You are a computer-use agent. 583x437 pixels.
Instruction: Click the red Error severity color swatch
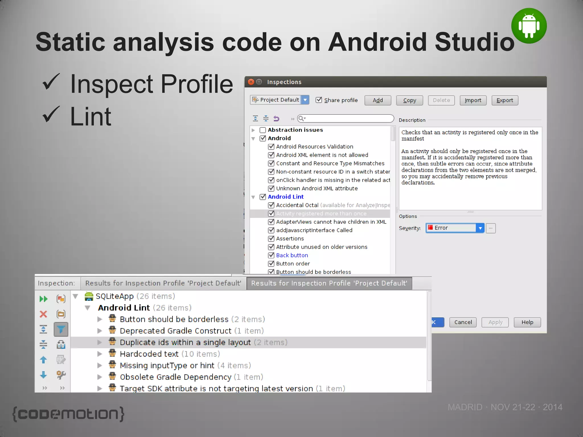pyautogui.click(x=430, y=228)
